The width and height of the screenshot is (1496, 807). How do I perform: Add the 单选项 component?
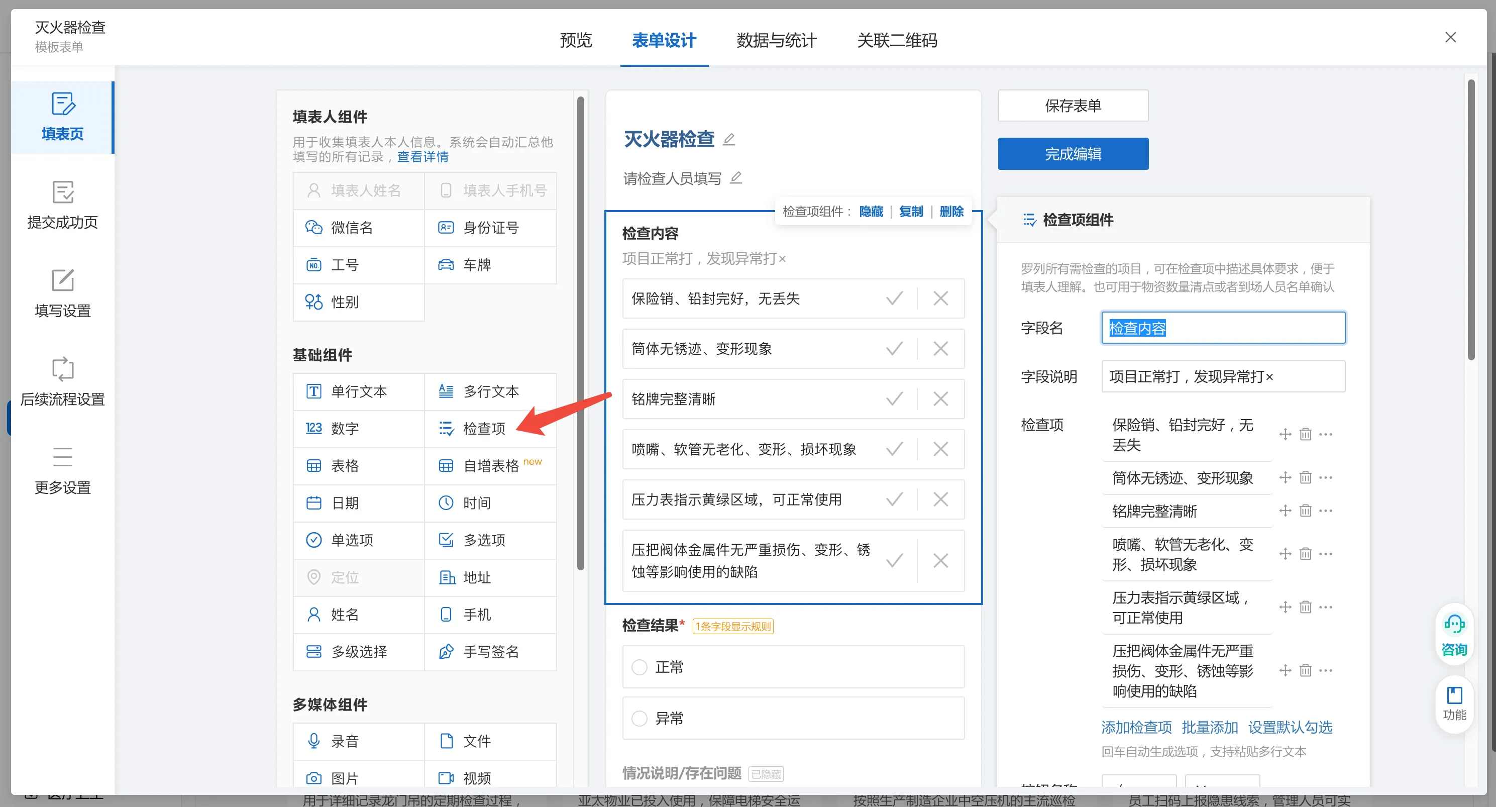coord(359,540)
